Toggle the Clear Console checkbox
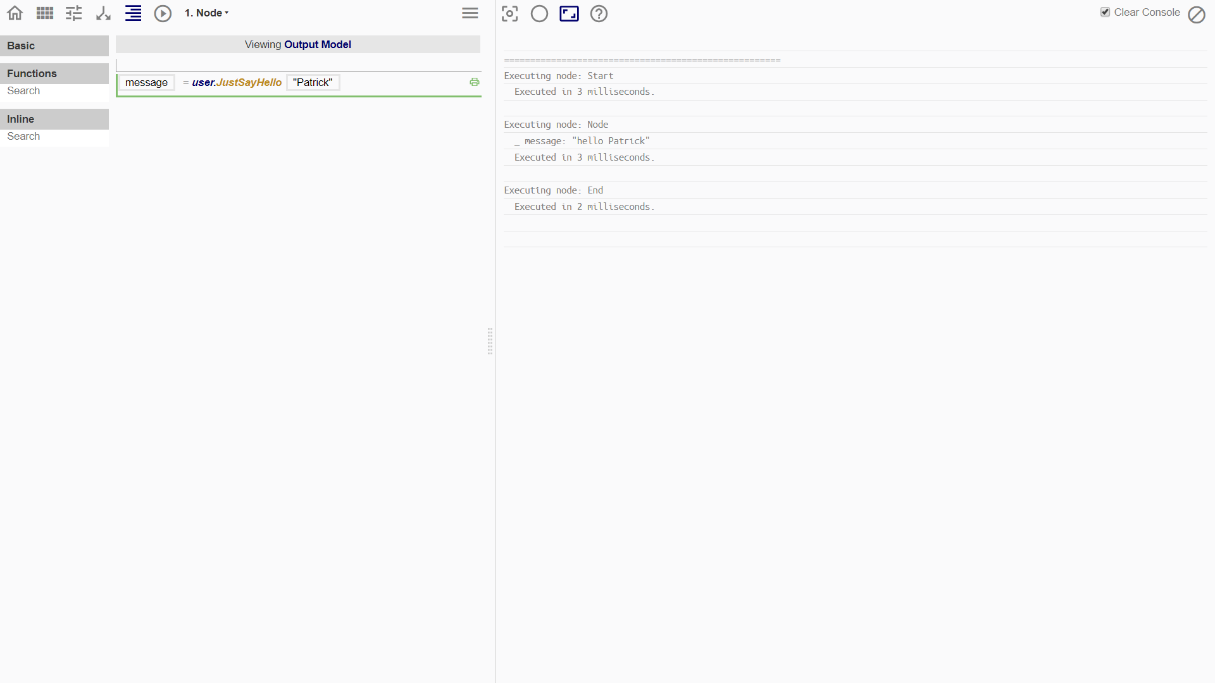 tap(1104, 11)
